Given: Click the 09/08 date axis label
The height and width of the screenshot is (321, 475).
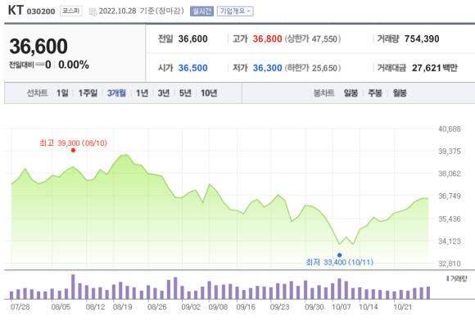Looking at the screenshot, I should click(218, 307).
